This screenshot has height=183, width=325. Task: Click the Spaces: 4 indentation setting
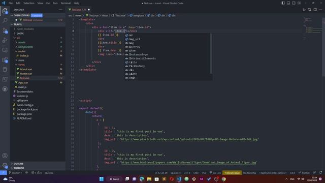click(x=175, y=173)
